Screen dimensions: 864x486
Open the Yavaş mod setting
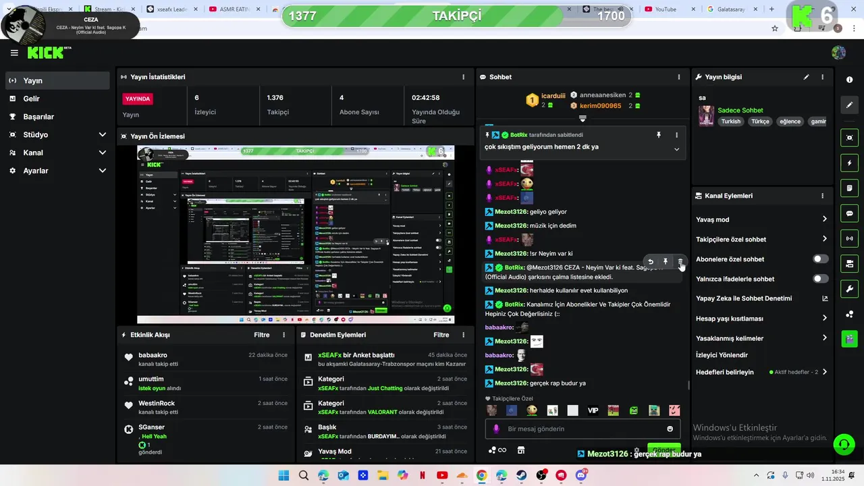coord(761,219)
